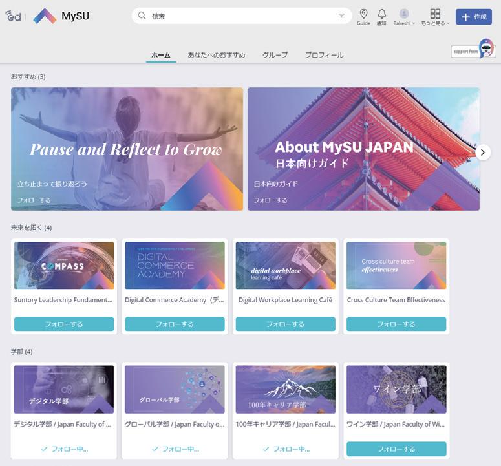Image resolution: width=501 pixels, height=466 pixels.
Task: Click the Digital Workplace Learning Café title
Action: [x=285, y=300]
